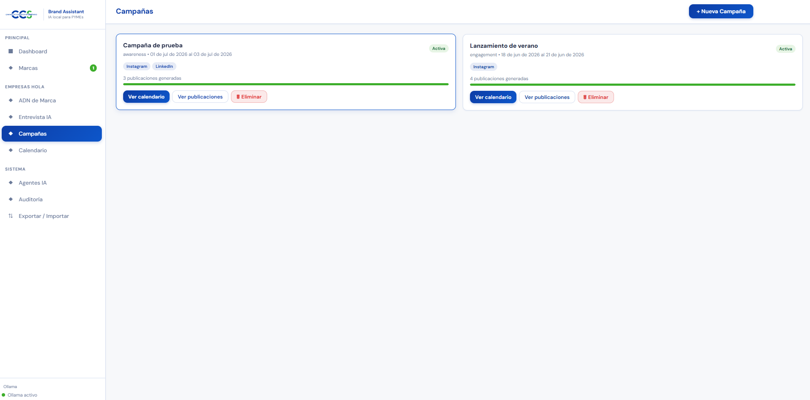Click the Activa badge on Lanzamiento de verano

point(785,49)
